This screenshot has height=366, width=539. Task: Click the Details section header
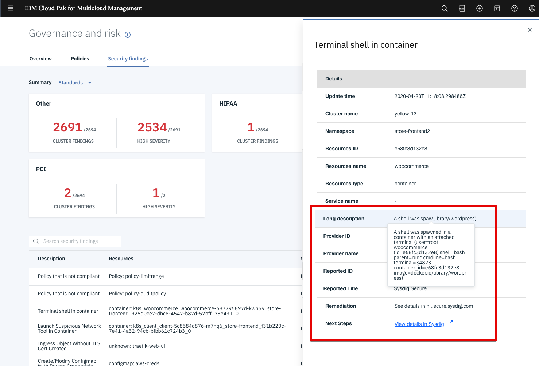[x=421, y=79]
